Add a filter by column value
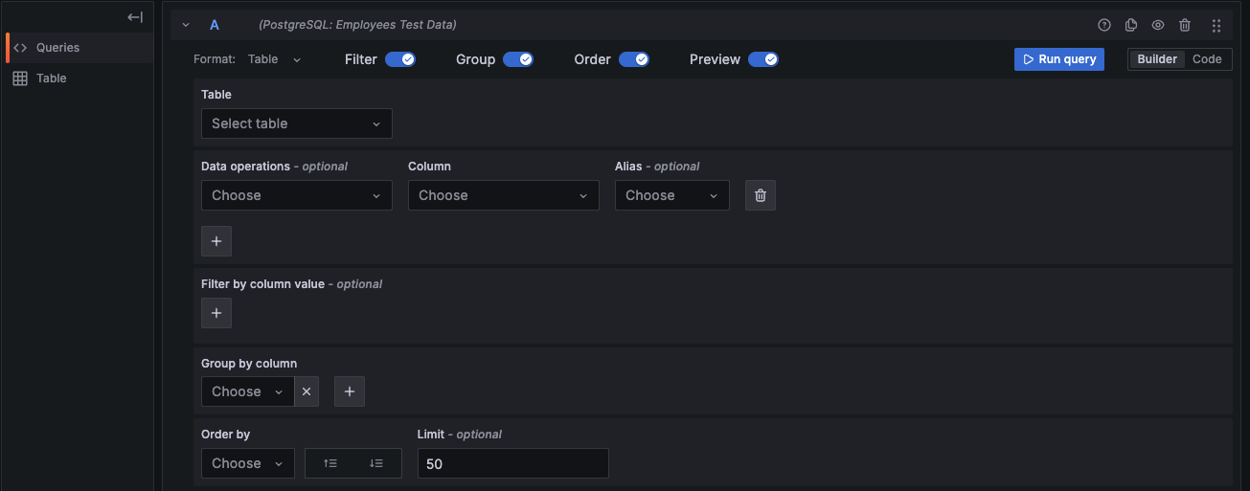The height and width of the screenshot is (491, 1250). tap(216, 313)
